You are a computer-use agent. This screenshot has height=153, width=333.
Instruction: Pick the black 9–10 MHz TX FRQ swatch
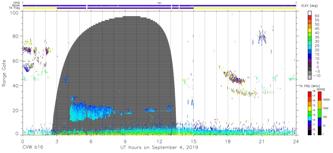tap(310, 132)
